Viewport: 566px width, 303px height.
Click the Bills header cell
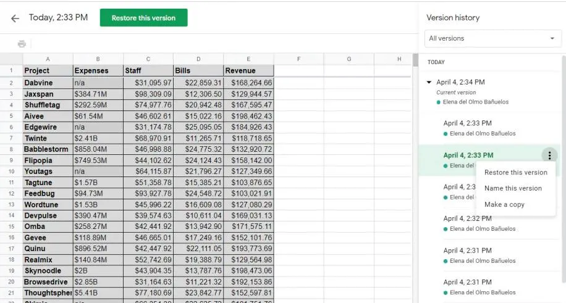click(x=198, y=71)
